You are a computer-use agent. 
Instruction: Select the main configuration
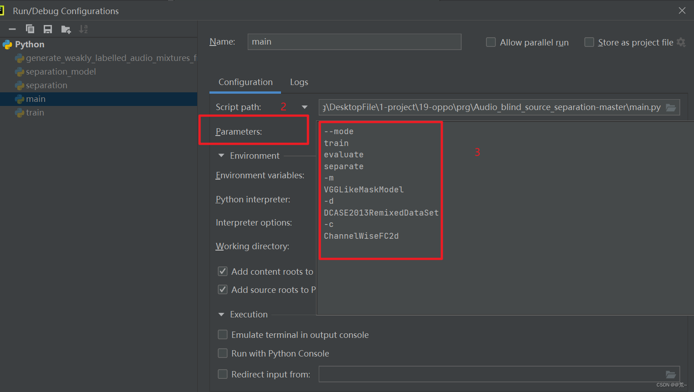[x=98, y=99]
